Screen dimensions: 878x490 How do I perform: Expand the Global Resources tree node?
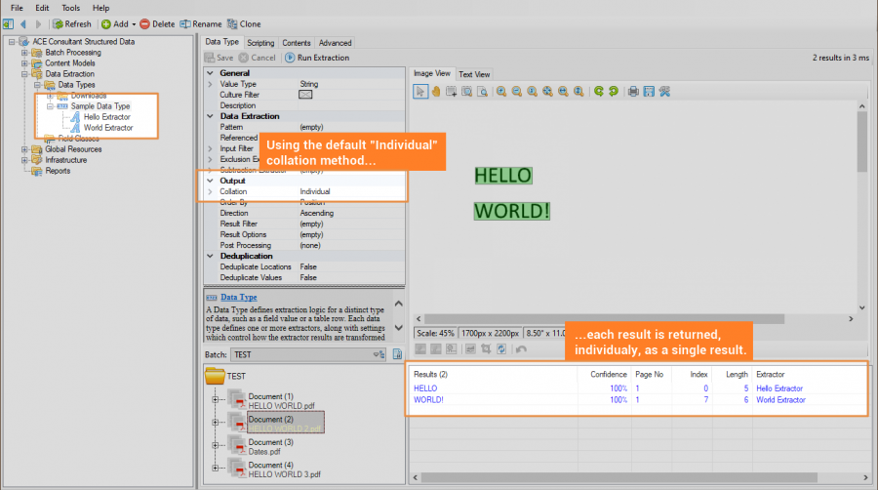coord(24,149)
